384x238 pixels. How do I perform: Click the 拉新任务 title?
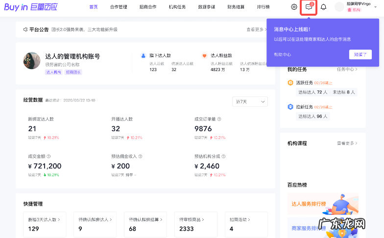[305, 107]
